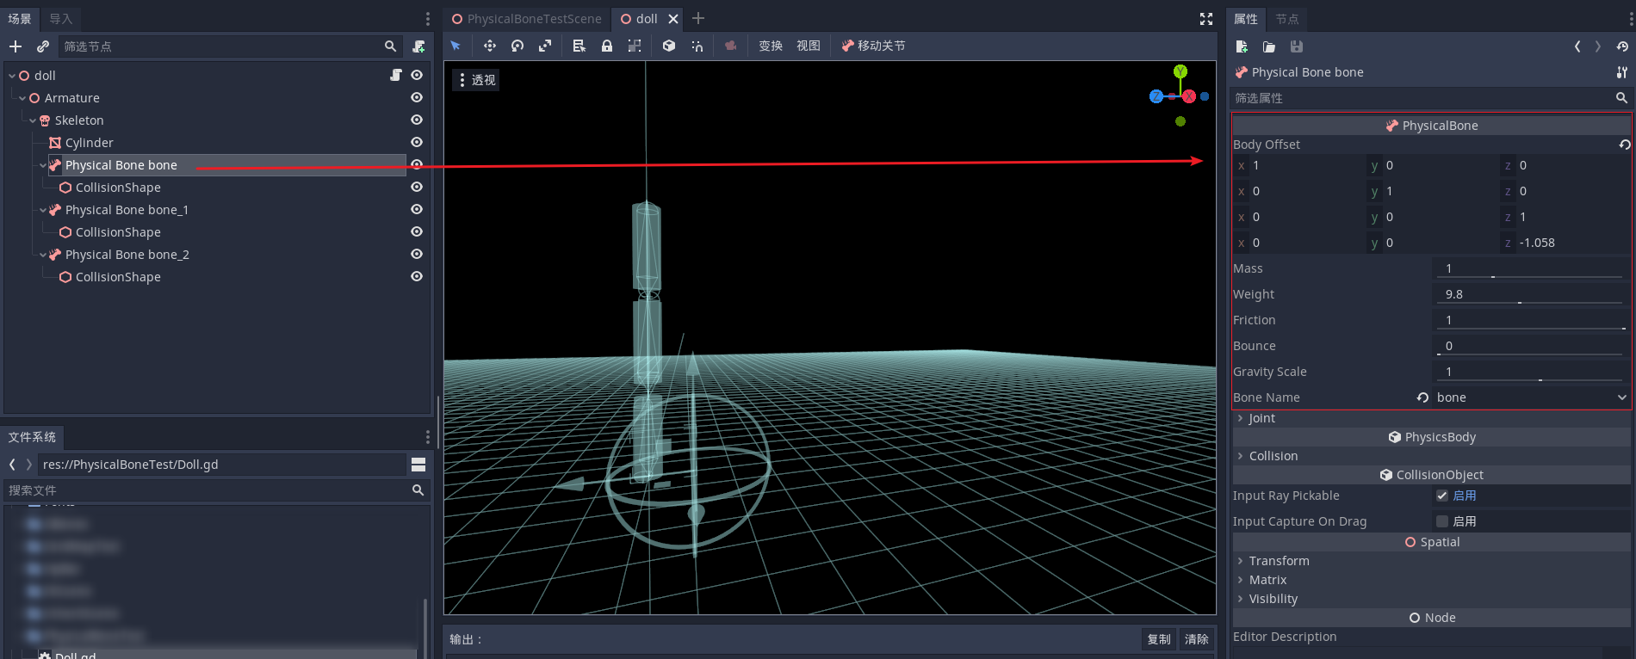The width and height of the screenshot is (1636, 659).
Task: Toggle visibility of Armature node
Action: (x=417, y=98)
